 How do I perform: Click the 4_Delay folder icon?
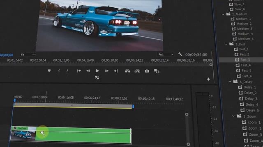point(235,82)
